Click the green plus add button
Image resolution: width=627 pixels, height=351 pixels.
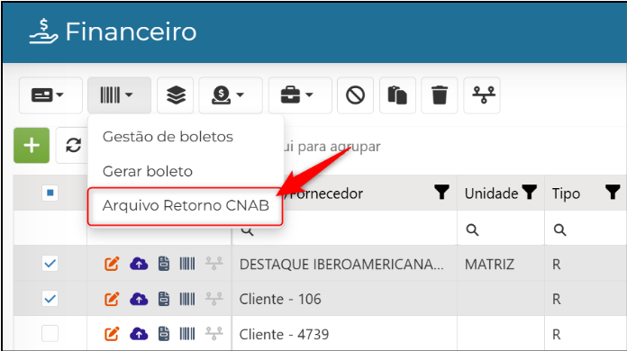click(32, 146)
